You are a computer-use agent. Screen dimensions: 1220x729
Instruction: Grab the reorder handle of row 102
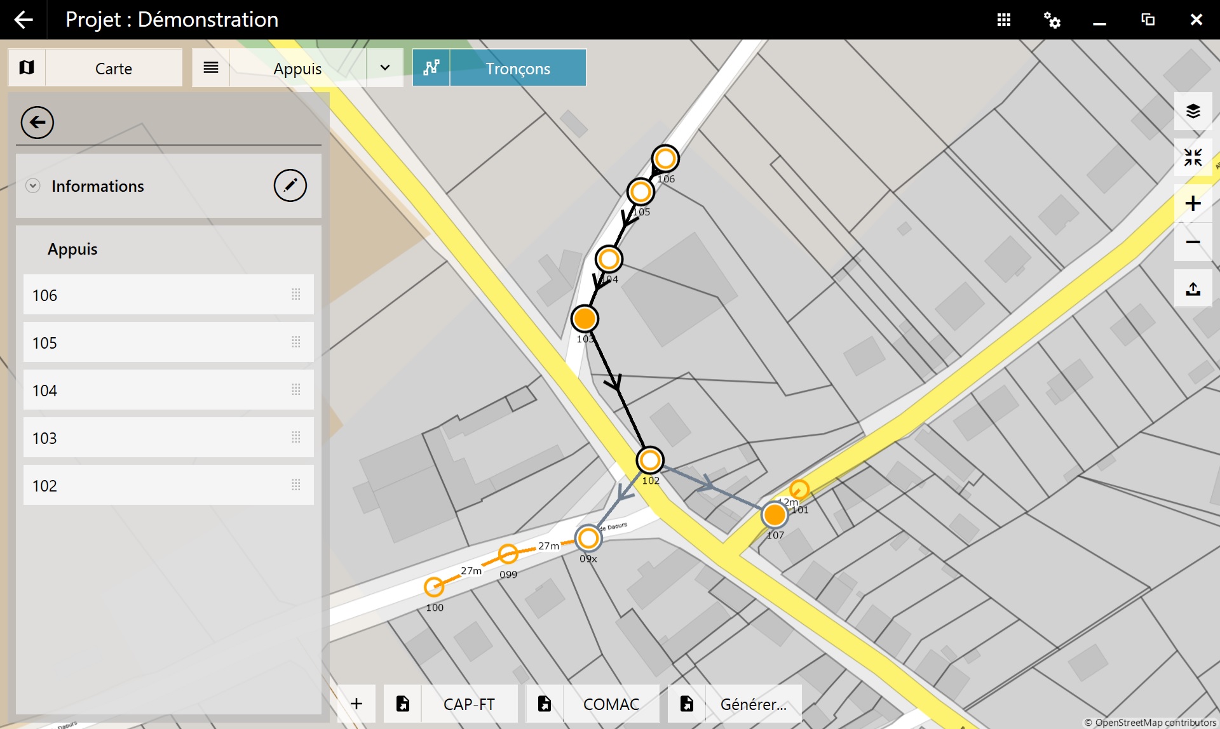[x=296, y=485]
